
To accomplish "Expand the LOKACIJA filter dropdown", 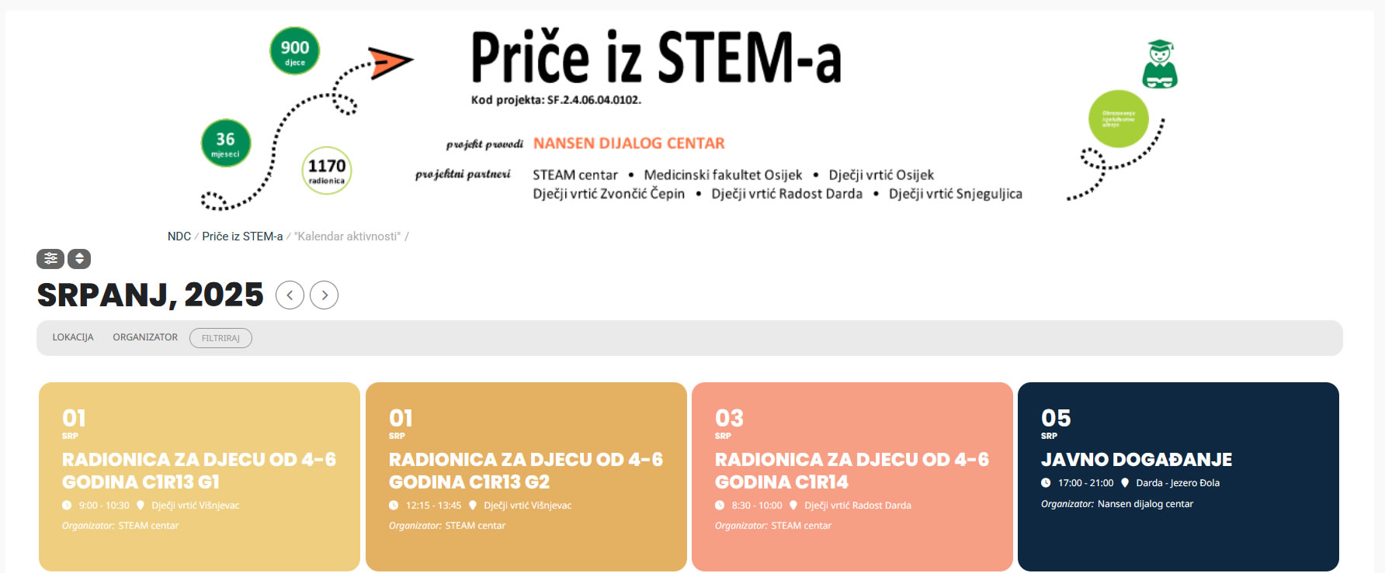I will pos(73,337).
